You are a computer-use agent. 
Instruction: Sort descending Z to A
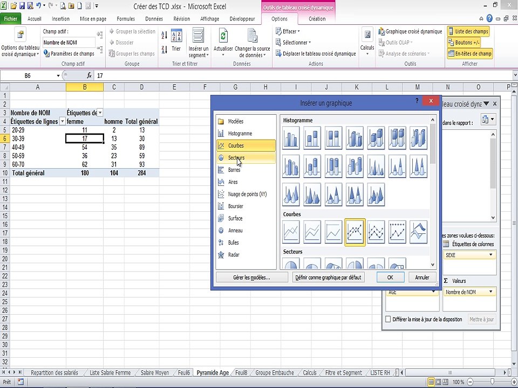[x=164, y=50]
